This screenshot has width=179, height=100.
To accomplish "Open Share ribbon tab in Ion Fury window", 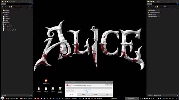I will tap(14, 4).
